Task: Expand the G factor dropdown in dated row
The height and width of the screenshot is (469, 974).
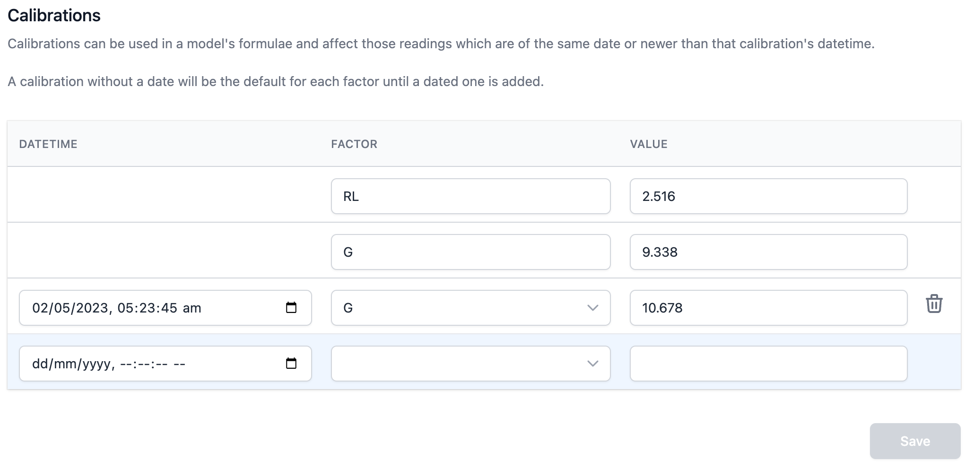Action: point(592,308)
